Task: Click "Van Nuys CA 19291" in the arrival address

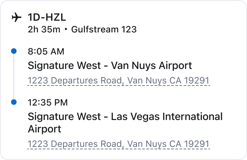Action: point(168,144)
